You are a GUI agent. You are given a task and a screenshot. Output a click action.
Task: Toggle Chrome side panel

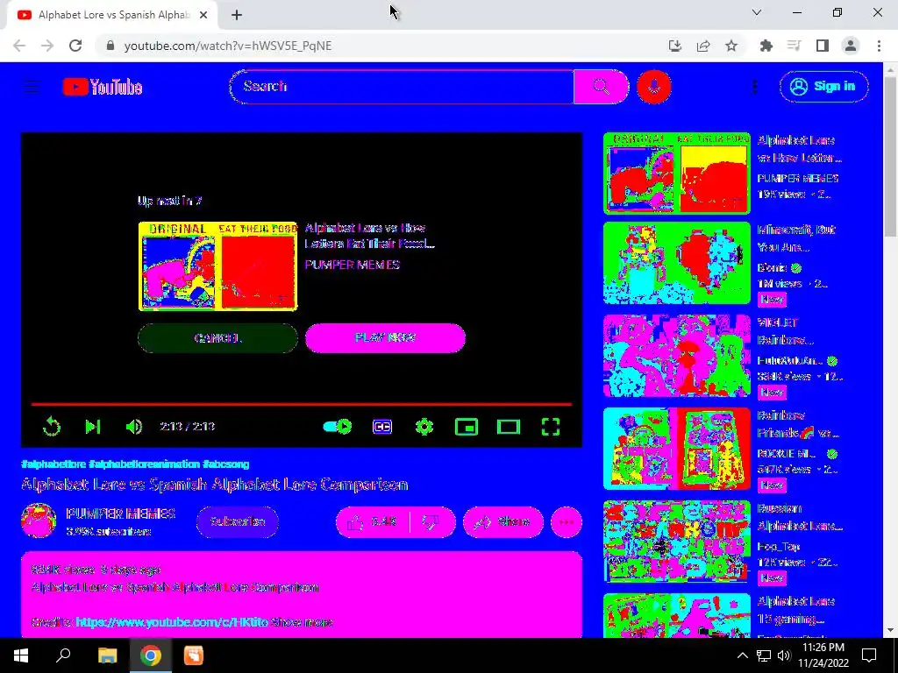point(823,46)
